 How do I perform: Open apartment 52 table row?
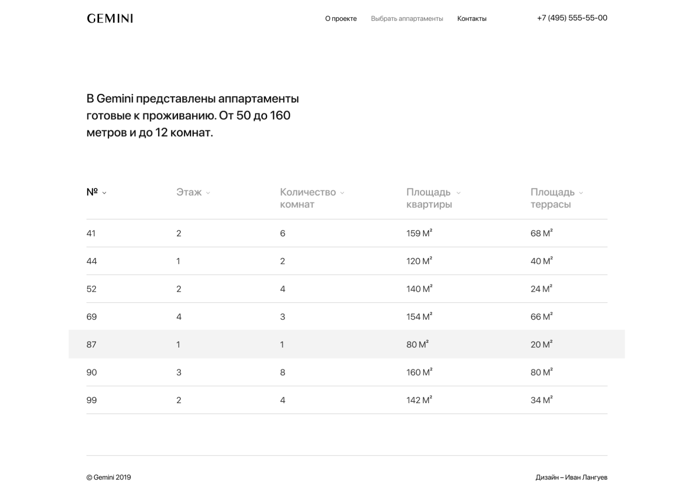pyautogui.click(x=347, y=289)
